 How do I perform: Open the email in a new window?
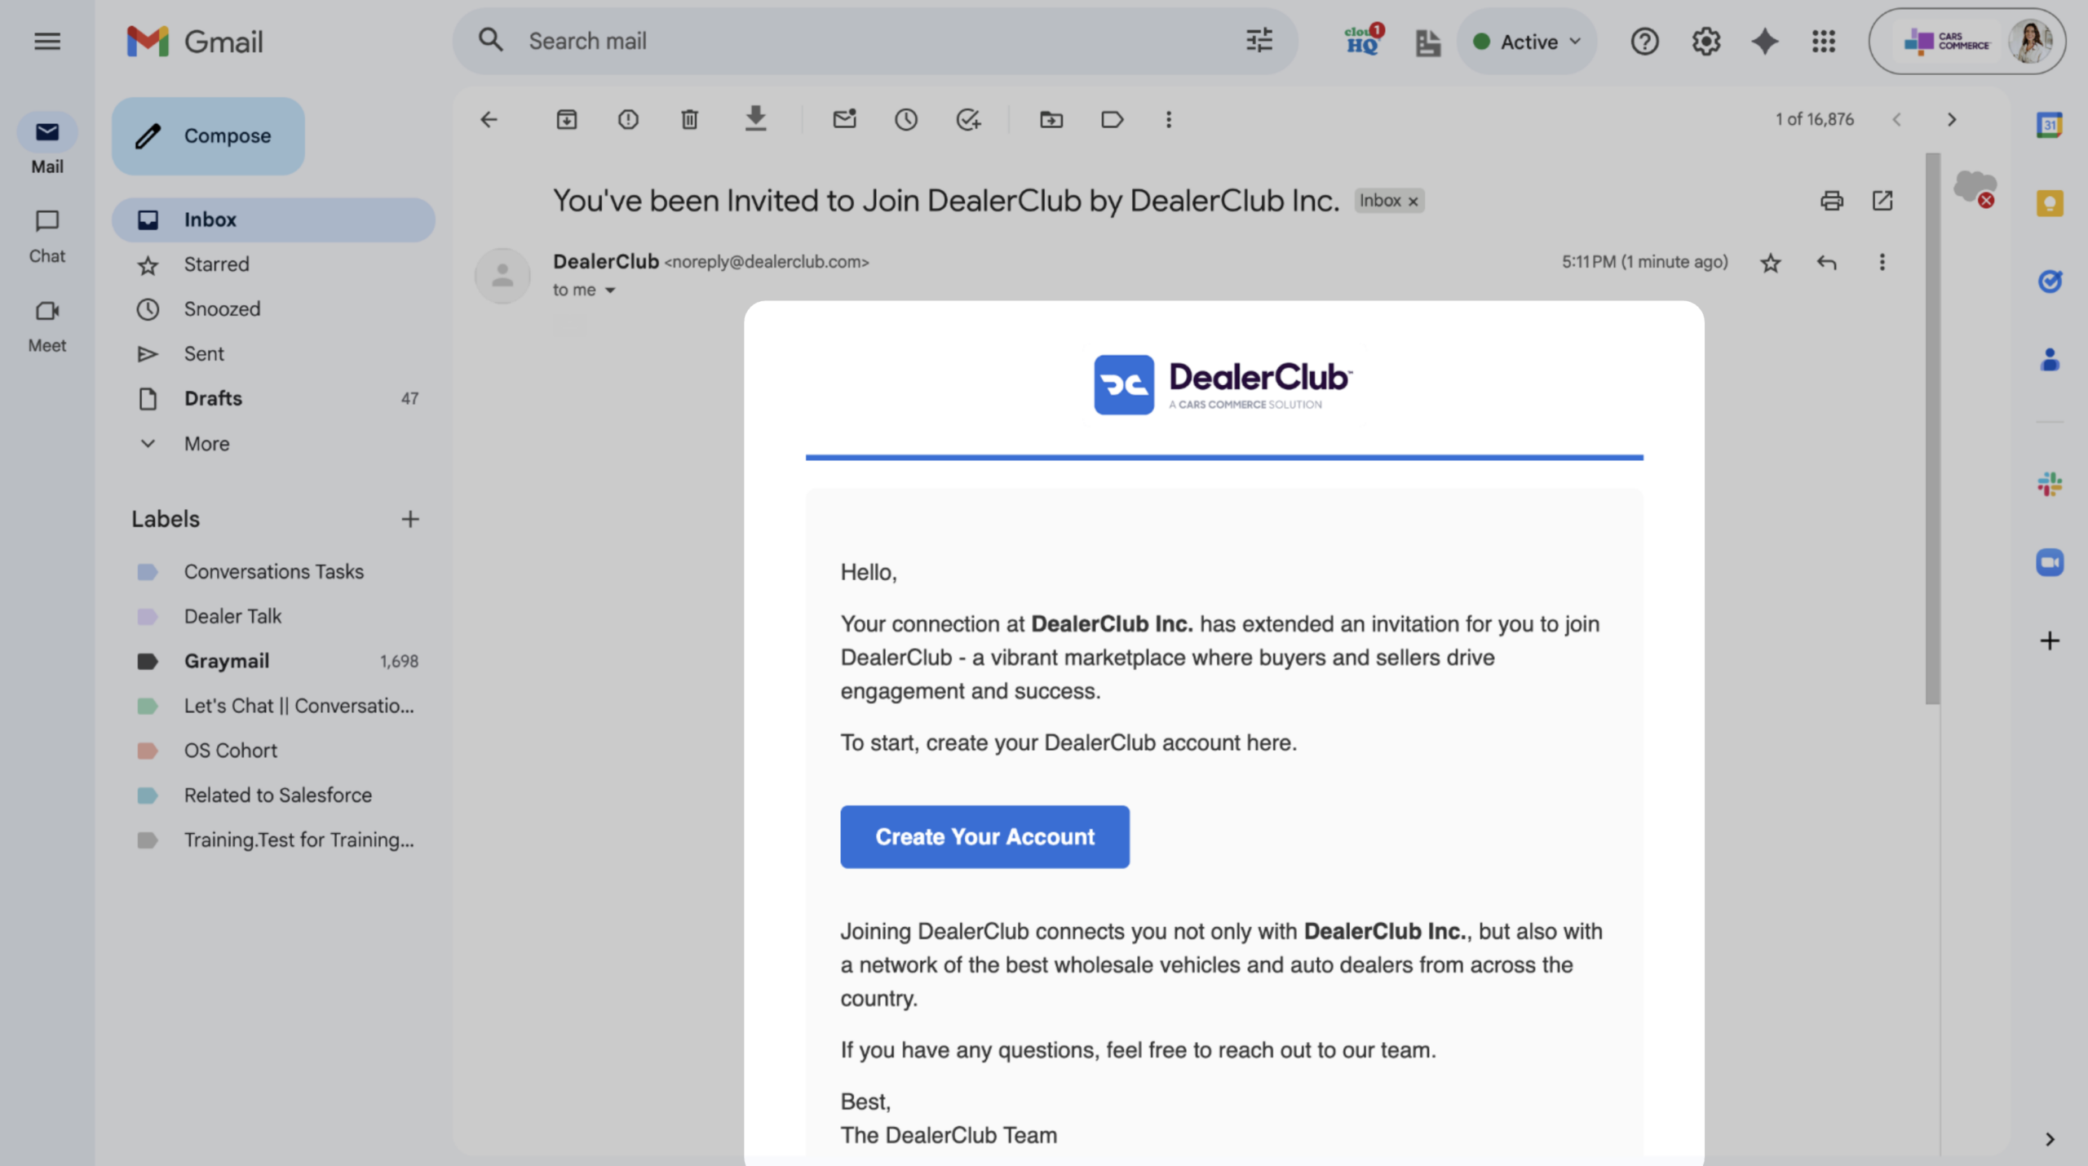[x=1882, y=200]
